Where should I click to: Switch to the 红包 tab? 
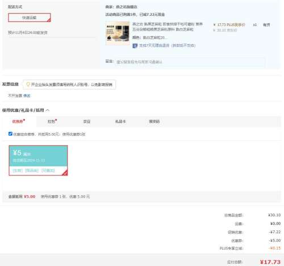pos(52,121)
